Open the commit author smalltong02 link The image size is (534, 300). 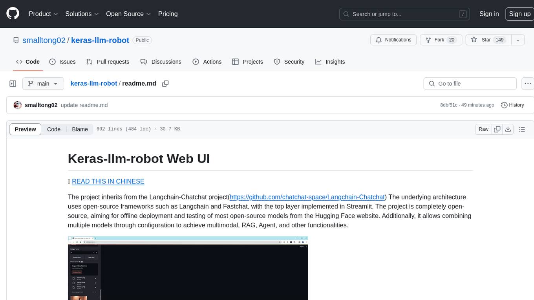[x=41, y=105]
